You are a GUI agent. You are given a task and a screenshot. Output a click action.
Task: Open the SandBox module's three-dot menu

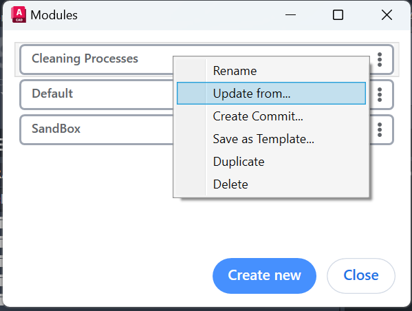click(x=380, y=130)
